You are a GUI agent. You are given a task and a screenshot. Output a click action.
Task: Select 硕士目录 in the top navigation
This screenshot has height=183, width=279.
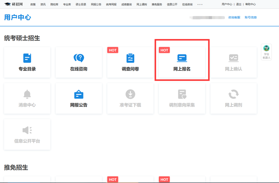(80, 4)
